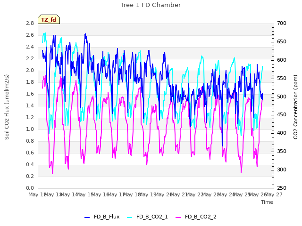Click the 700 value on right axis

[282, 24]
